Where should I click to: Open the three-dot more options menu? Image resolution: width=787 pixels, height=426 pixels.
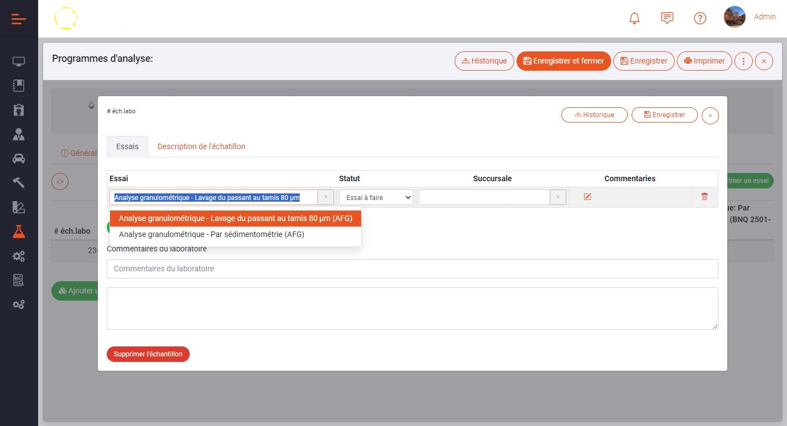pyautogui.click(x=743, y=61)
